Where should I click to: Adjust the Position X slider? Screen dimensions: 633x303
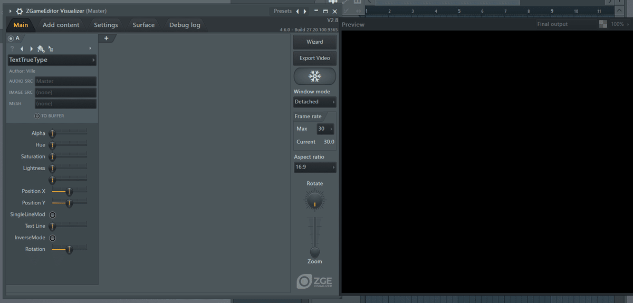(69, 192)
